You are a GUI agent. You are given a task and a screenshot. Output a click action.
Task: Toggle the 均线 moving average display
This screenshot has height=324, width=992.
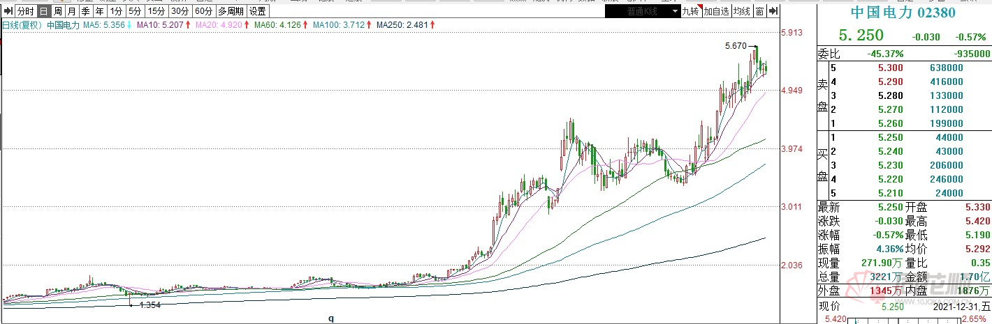[741, 11]
